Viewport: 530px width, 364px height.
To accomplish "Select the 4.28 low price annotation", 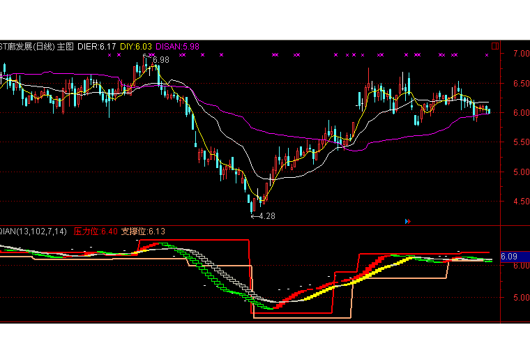I will (x=266, y=216).
